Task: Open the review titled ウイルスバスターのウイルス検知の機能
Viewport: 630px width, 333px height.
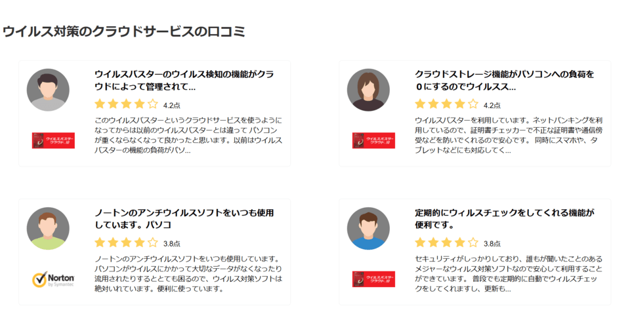Action: click(184, 80)
